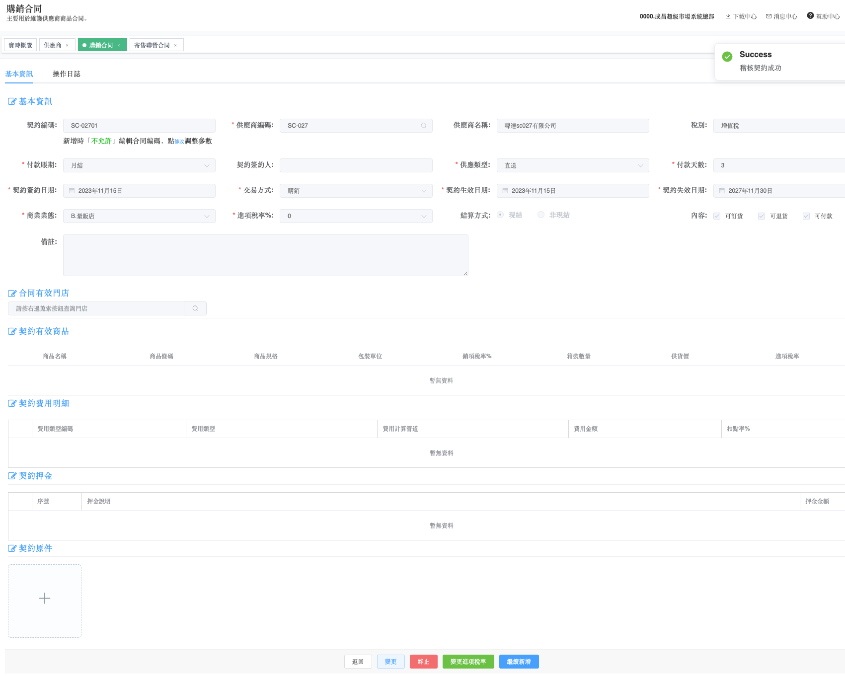845x676 pixels.
Task: Open the 供應類型 dropdown
Action: [x=573, y=165]
